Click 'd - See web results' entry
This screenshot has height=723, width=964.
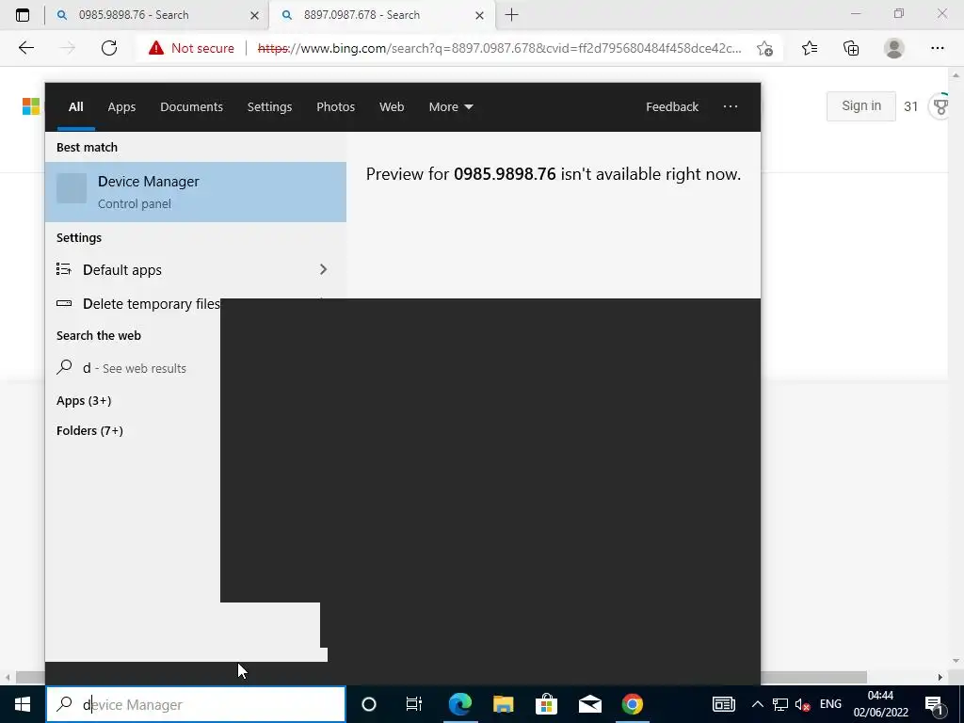click(133, 368)
